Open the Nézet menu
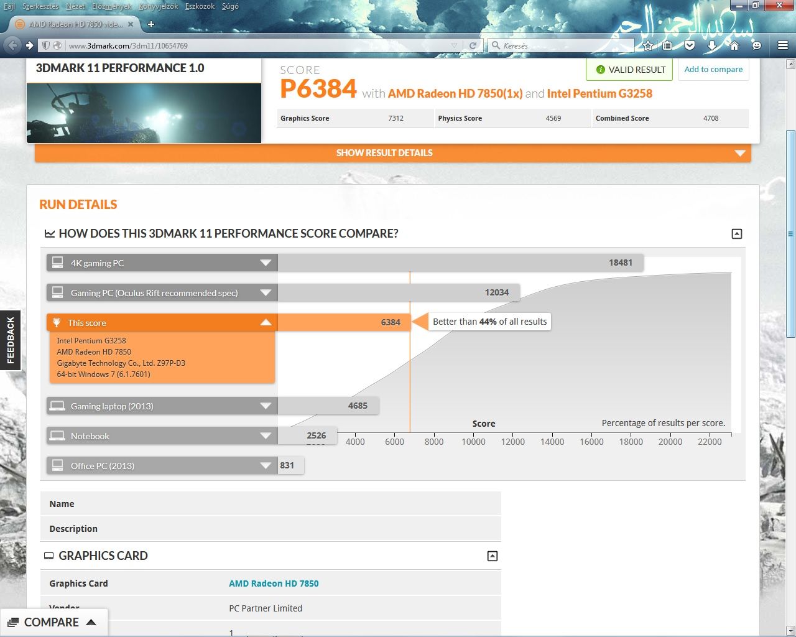 (x=76, y=6)
